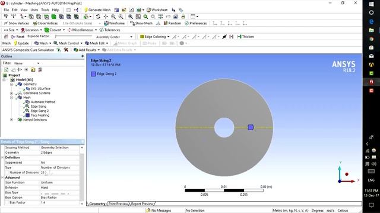Open the Size dropdown
This screenshot has width=380, height=213.
11,30
